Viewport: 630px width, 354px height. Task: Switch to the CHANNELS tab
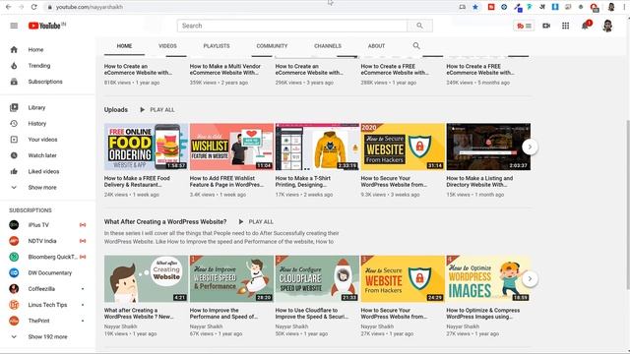[328, 46]
